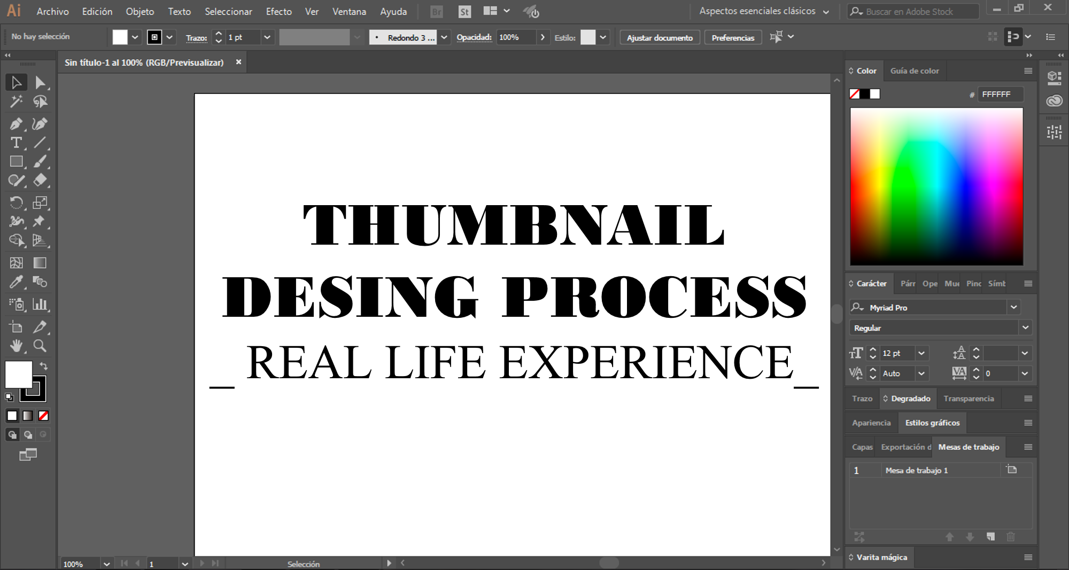Open the 12 pt font size dropdown

[x=921, y=353]
